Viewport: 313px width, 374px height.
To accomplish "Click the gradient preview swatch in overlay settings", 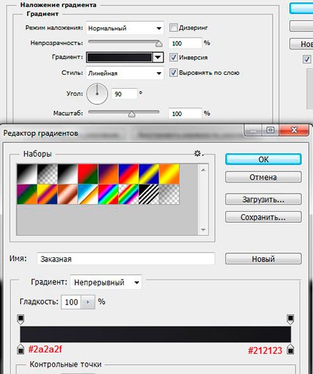I will (x=120, y=57).
